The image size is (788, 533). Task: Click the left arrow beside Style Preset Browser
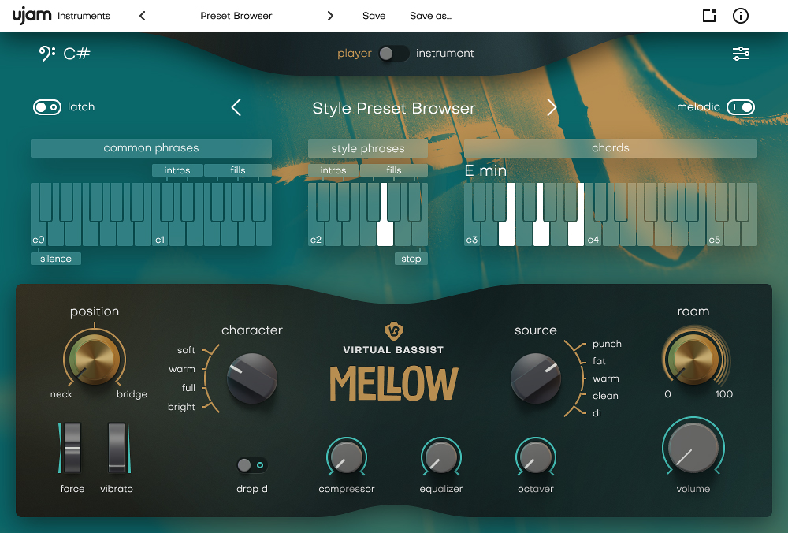pos(236,107)
